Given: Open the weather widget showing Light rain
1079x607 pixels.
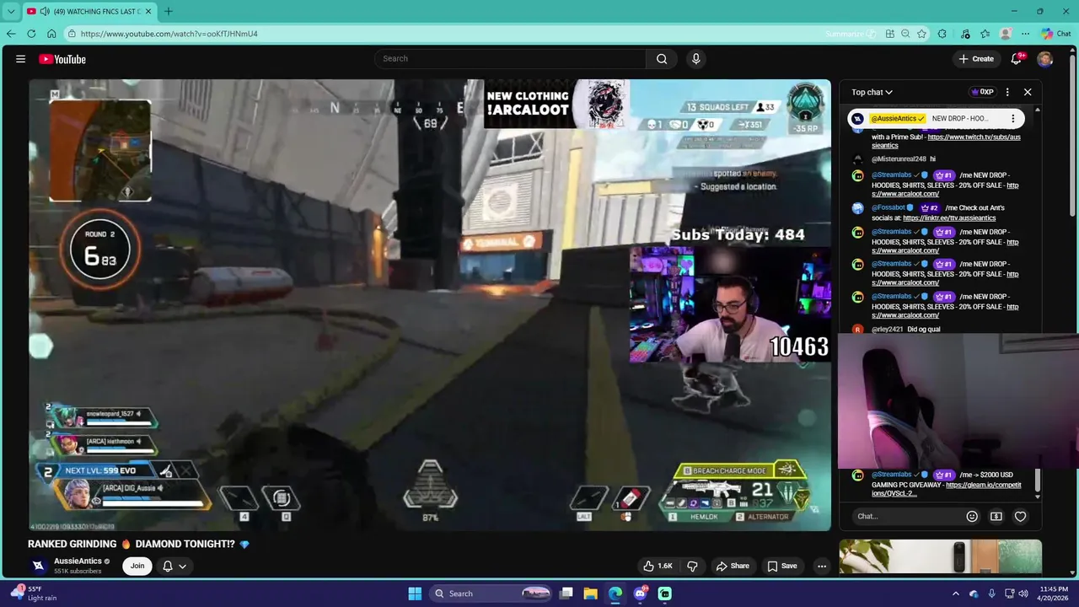Looking at the screenshot, I should point(32,594).
